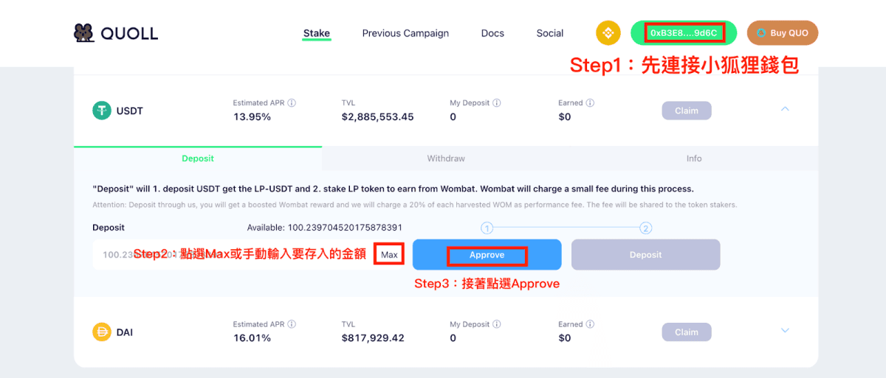Click step 1 progress indicator
This screenshot has width=886, height=378.
pyautogui.click(x=487, y=228)
